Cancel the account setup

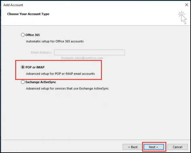pos(178,147)
